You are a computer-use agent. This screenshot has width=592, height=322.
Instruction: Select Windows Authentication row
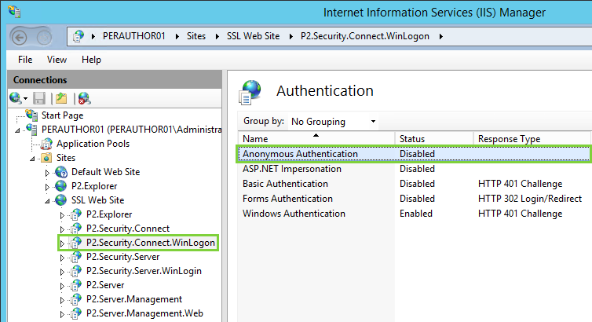pos(294,214)
